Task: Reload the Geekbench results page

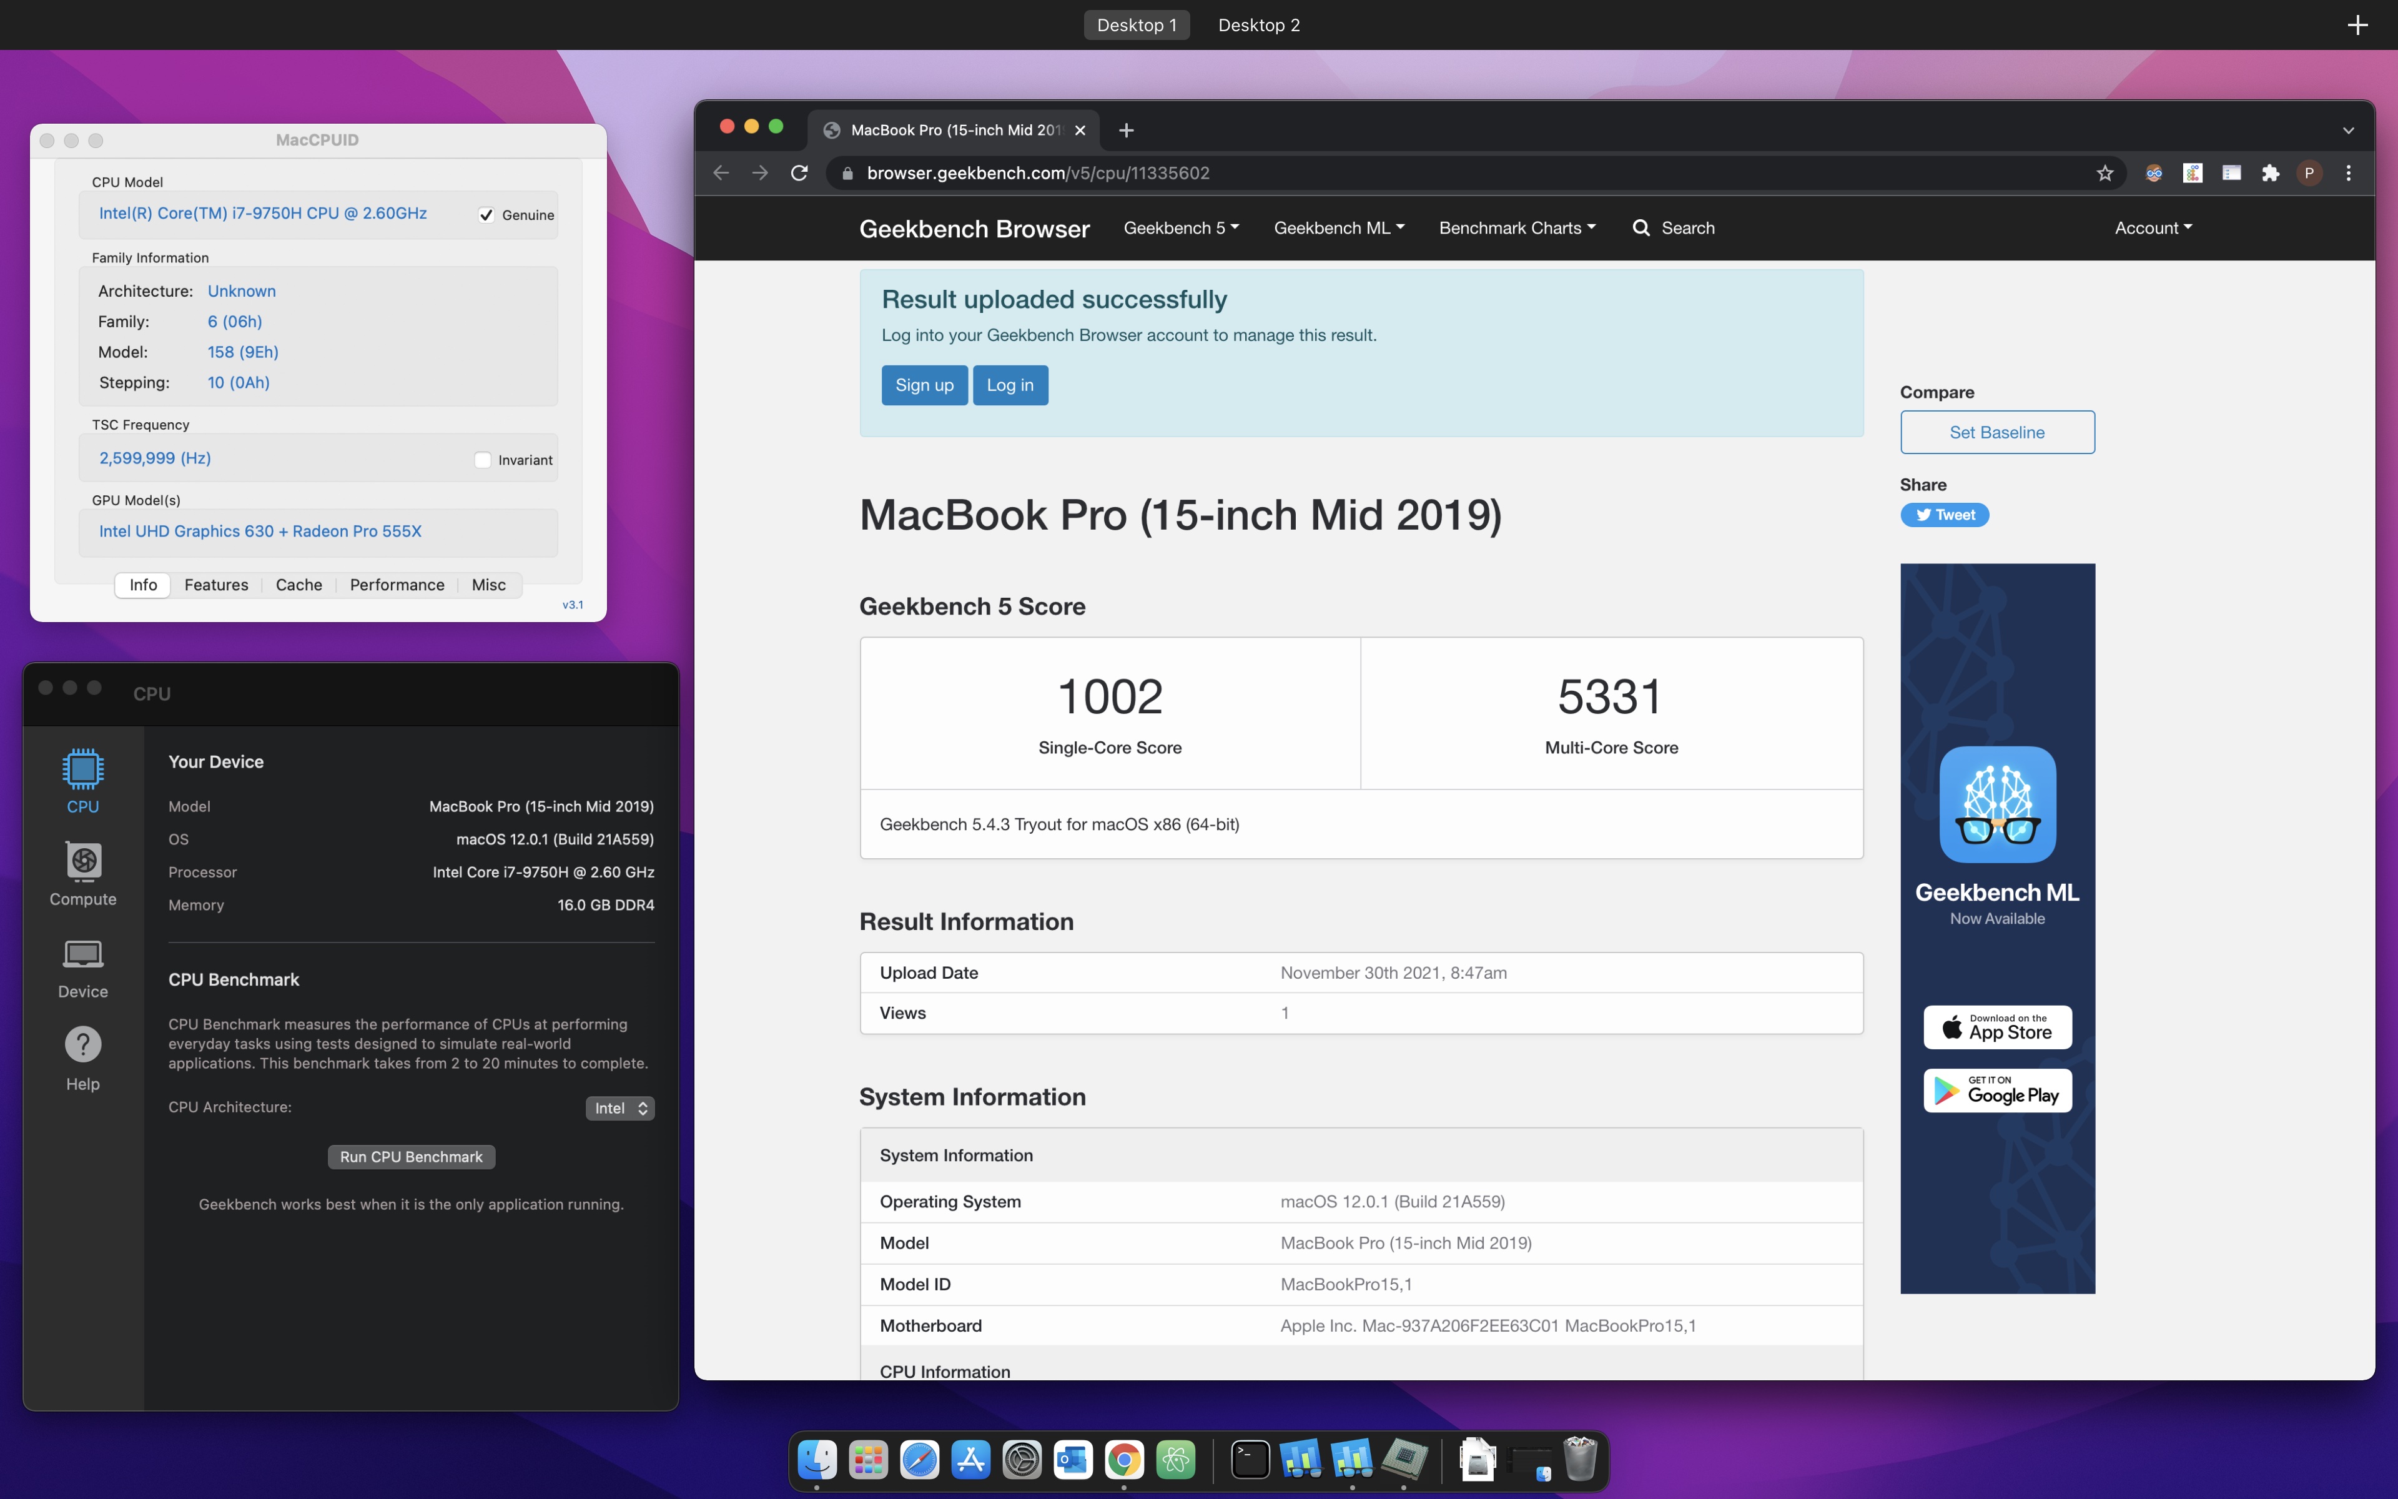Action: pyautogui.click(x=800, y=172)
